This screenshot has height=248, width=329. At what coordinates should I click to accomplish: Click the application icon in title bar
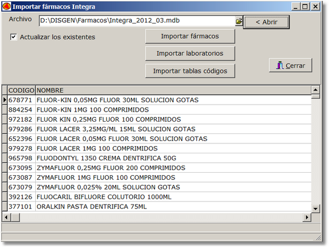[x=6, y=6]
